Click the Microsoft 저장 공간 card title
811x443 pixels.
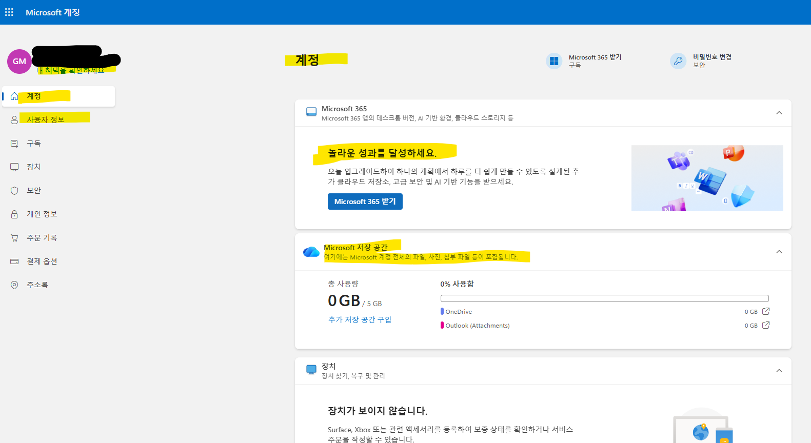coord(355,248)
